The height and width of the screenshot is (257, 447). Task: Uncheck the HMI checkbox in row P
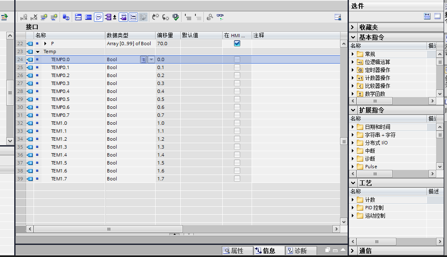237,43
